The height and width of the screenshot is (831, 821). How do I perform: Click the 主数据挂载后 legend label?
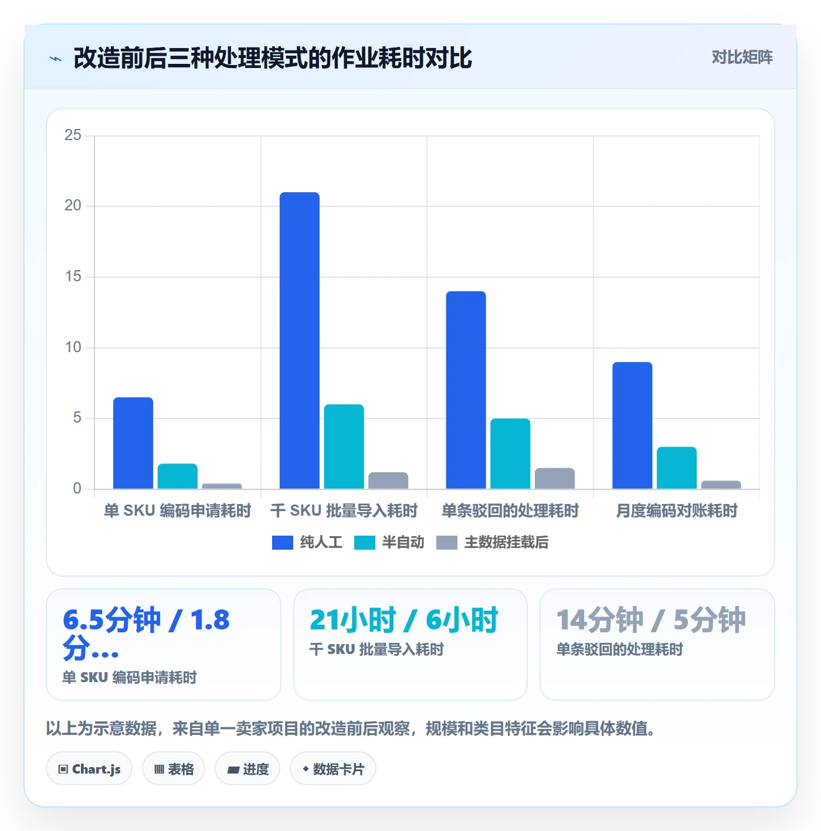pyautogui.click(x=507, y=543)
